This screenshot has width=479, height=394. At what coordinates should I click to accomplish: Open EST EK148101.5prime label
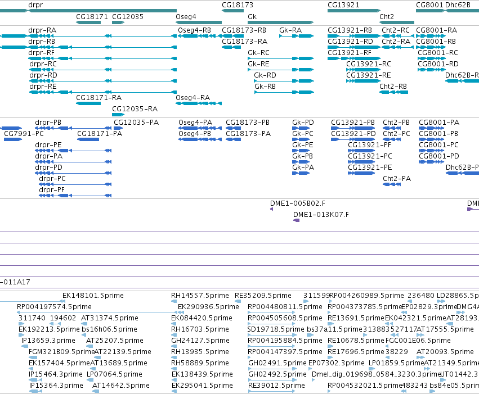[x=93, y=295]
